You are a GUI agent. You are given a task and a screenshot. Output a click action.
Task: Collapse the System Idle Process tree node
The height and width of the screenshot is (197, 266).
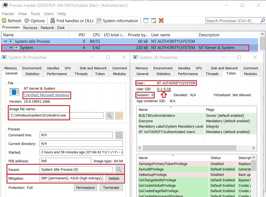click(6, 41)
